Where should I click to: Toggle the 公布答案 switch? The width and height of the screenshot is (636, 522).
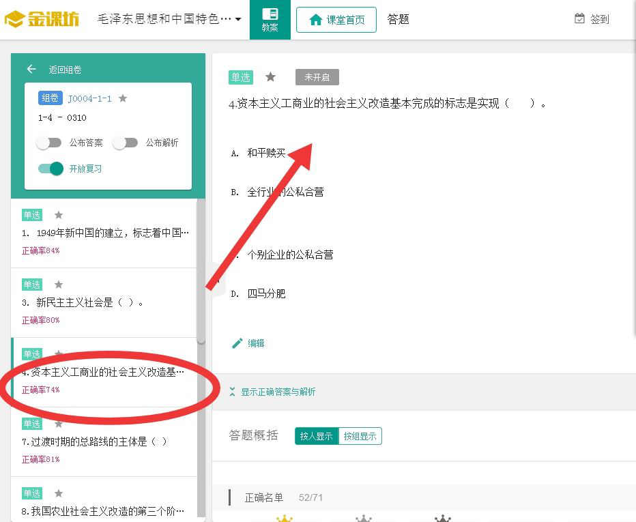click(49, 143)
